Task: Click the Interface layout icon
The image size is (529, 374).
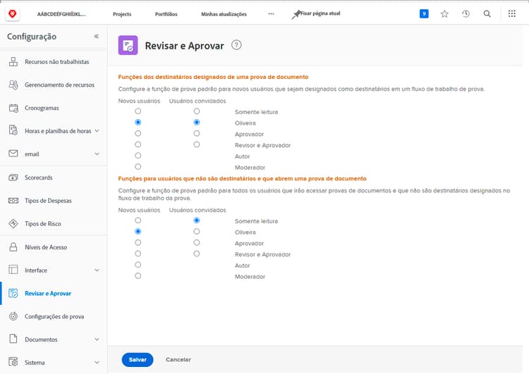Action: click(13, 270)
